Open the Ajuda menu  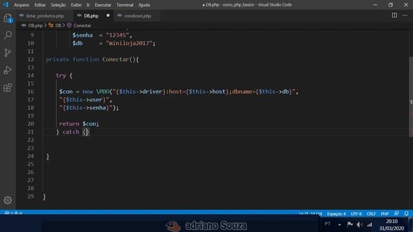[x=144, y=5]
